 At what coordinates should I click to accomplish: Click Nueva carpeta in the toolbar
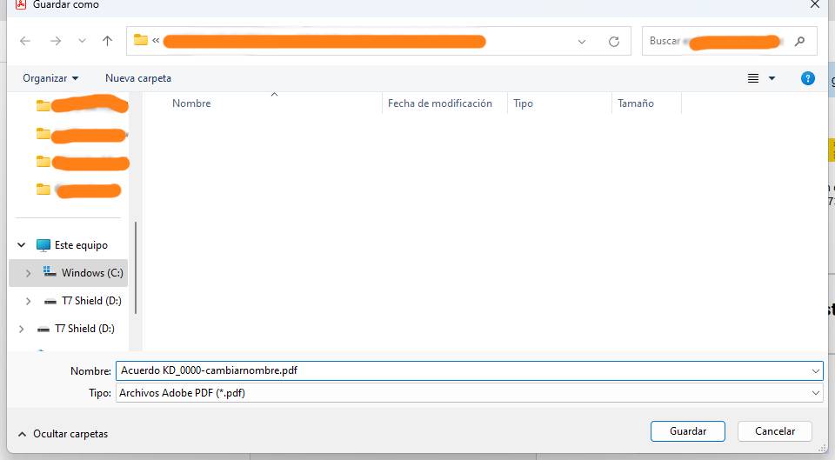click(138, 78)
